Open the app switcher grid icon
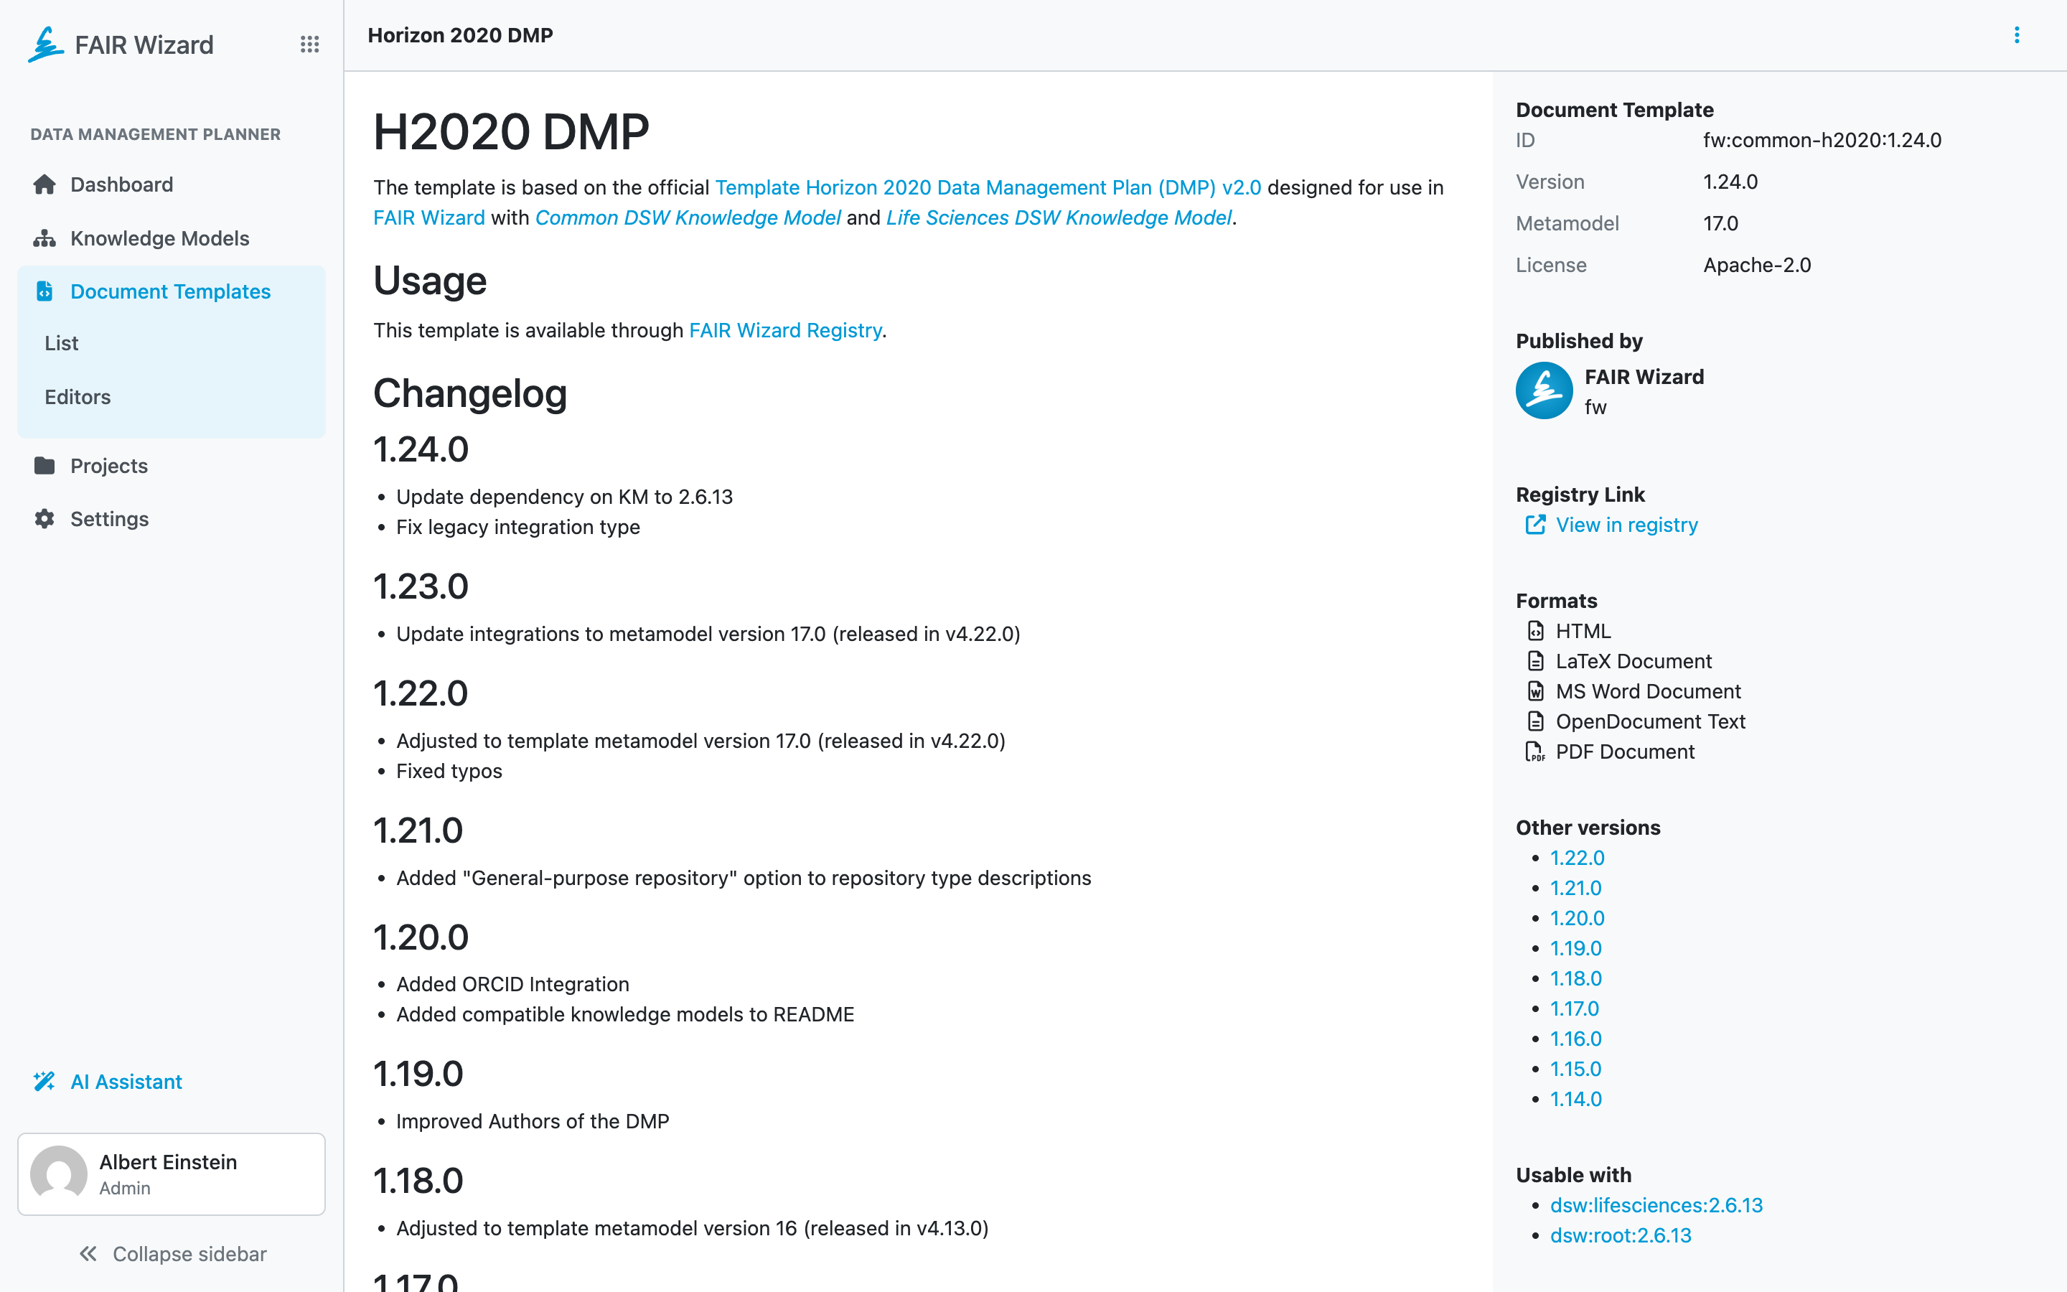2067x1292 pixels. 309,45
